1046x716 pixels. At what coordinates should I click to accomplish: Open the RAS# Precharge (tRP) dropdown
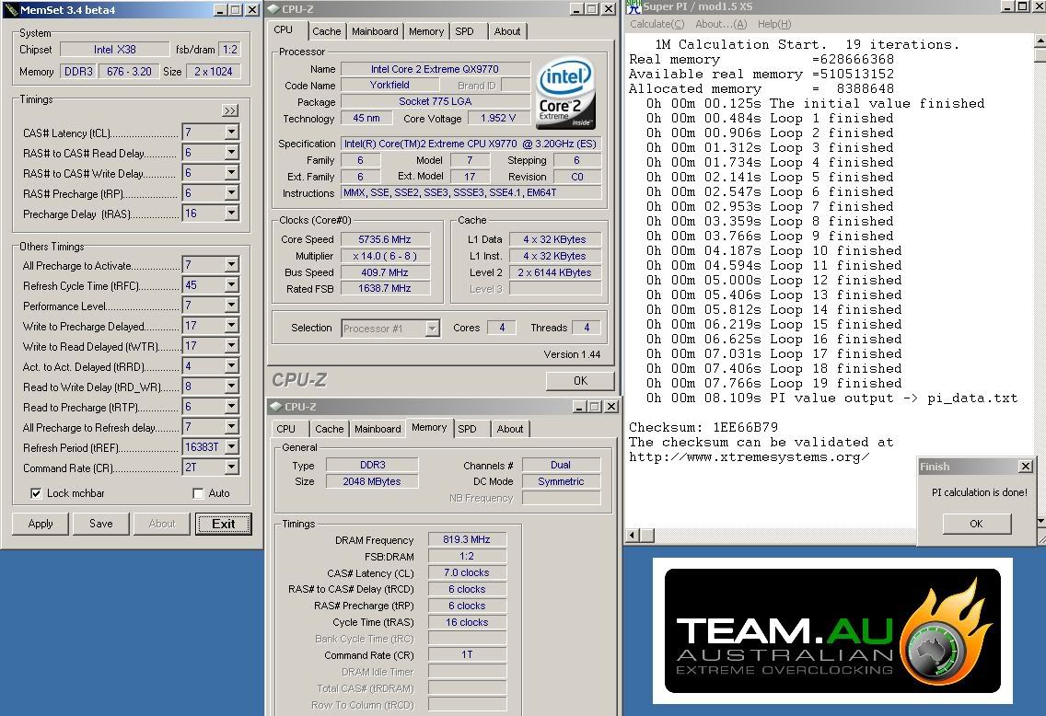pyautogui.click(x=231, y=192)
